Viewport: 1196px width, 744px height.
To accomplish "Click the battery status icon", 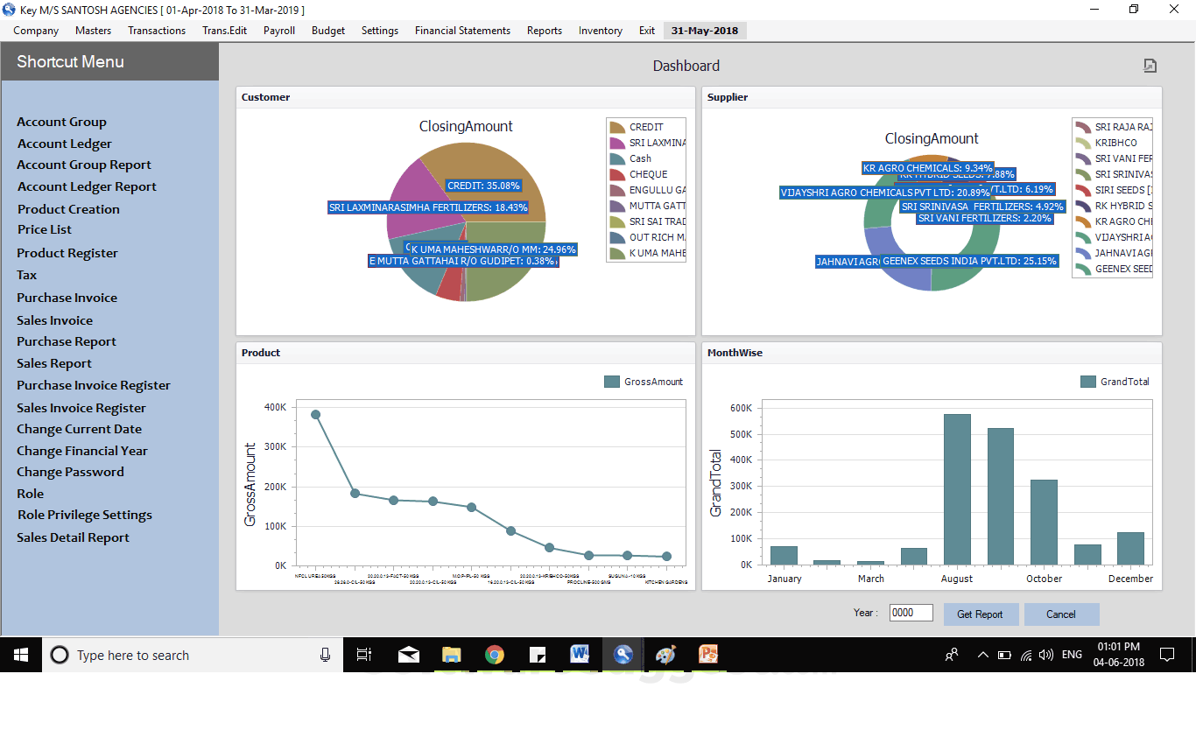I will (1004, 655).
